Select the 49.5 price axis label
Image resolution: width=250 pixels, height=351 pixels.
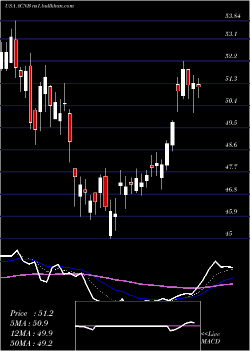tap(231, 123)
